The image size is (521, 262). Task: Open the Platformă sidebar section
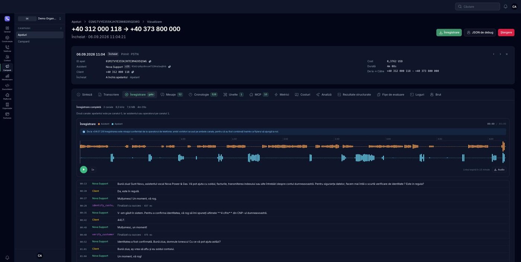(7, 96)
